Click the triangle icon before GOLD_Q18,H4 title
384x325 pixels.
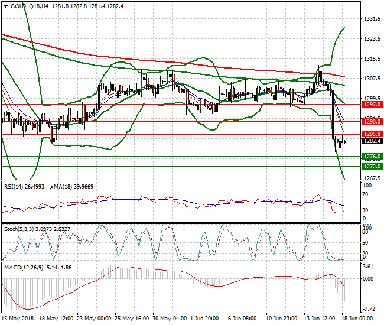6,6
